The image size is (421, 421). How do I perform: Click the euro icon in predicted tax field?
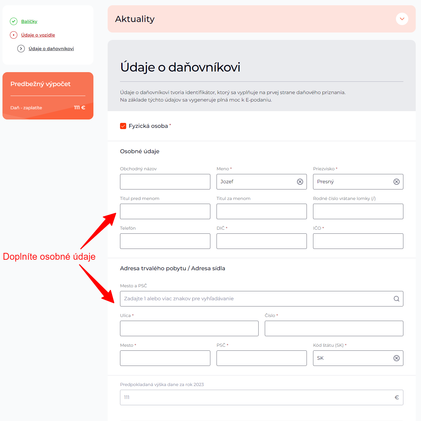click(x=397, y=397)
